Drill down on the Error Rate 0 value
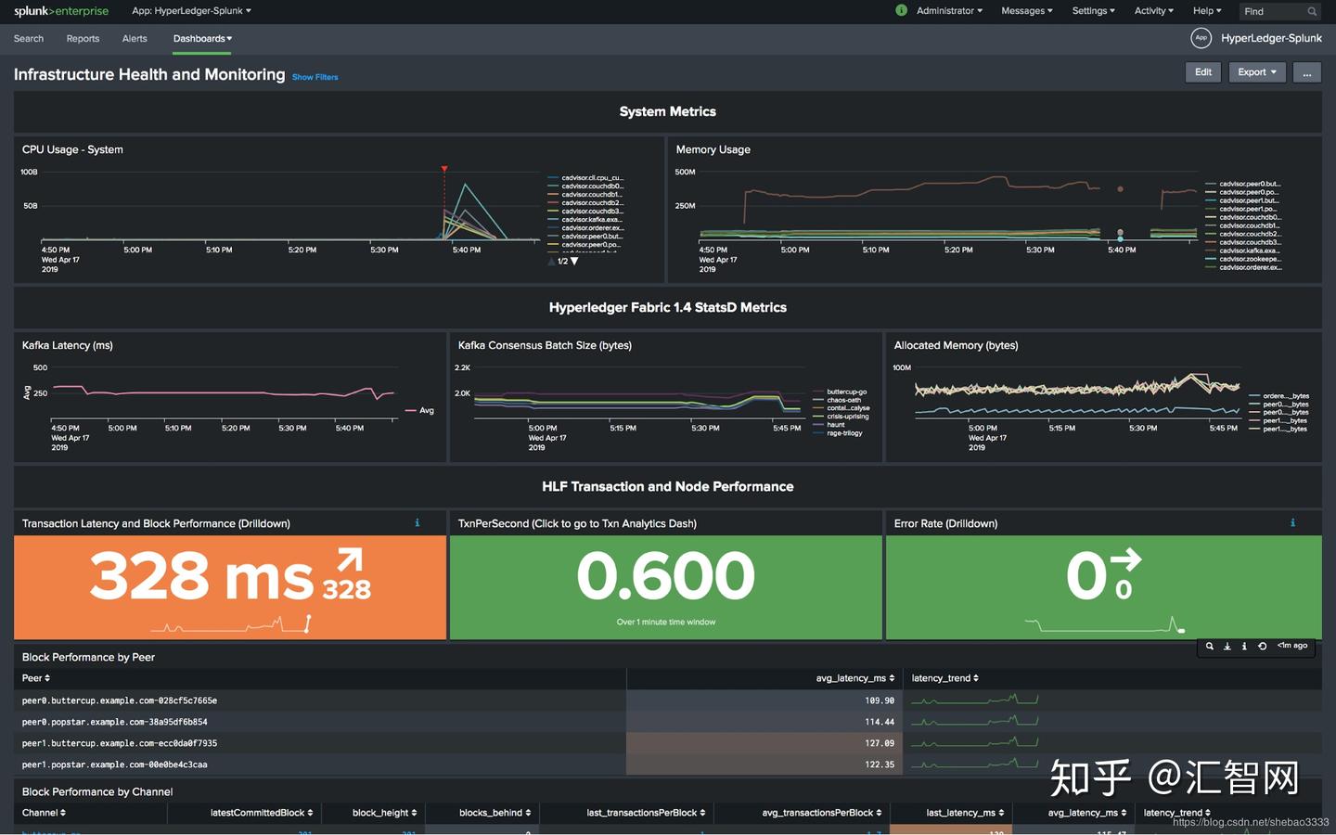 (x=1086, y=575)
